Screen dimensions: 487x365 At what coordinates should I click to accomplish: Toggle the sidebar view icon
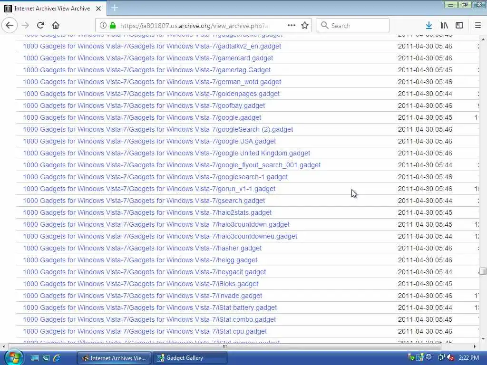pos(459,26)
